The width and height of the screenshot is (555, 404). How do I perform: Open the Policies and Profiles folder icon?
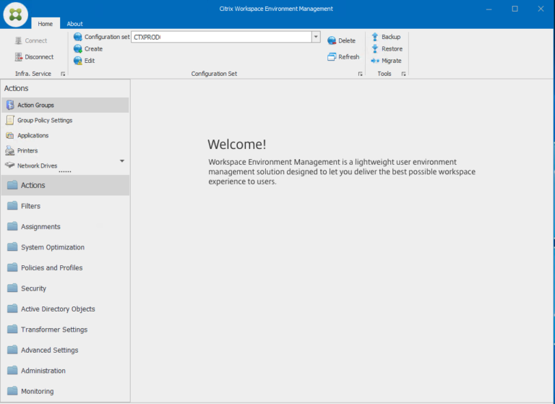pos(12,267)
